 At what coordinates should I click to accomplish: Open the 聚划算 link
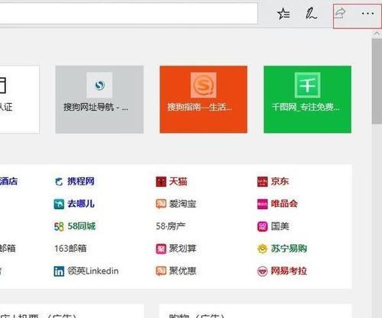[x=183, y=249]
